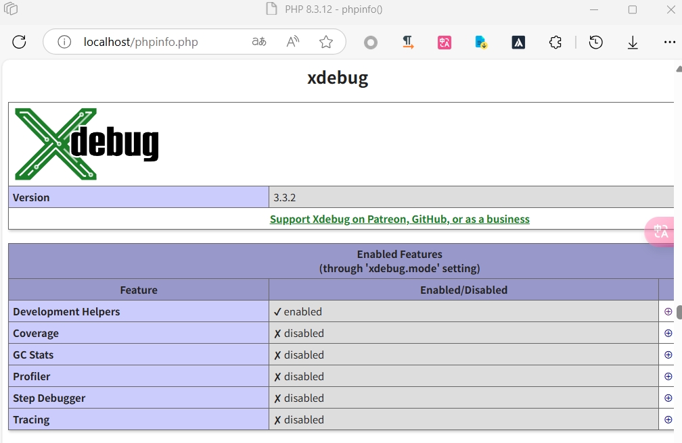Click the window title 'PHP 8.3.12 - phpinfo()'
The width and height of the screenshot is (682, 443).
pos(334,9)
